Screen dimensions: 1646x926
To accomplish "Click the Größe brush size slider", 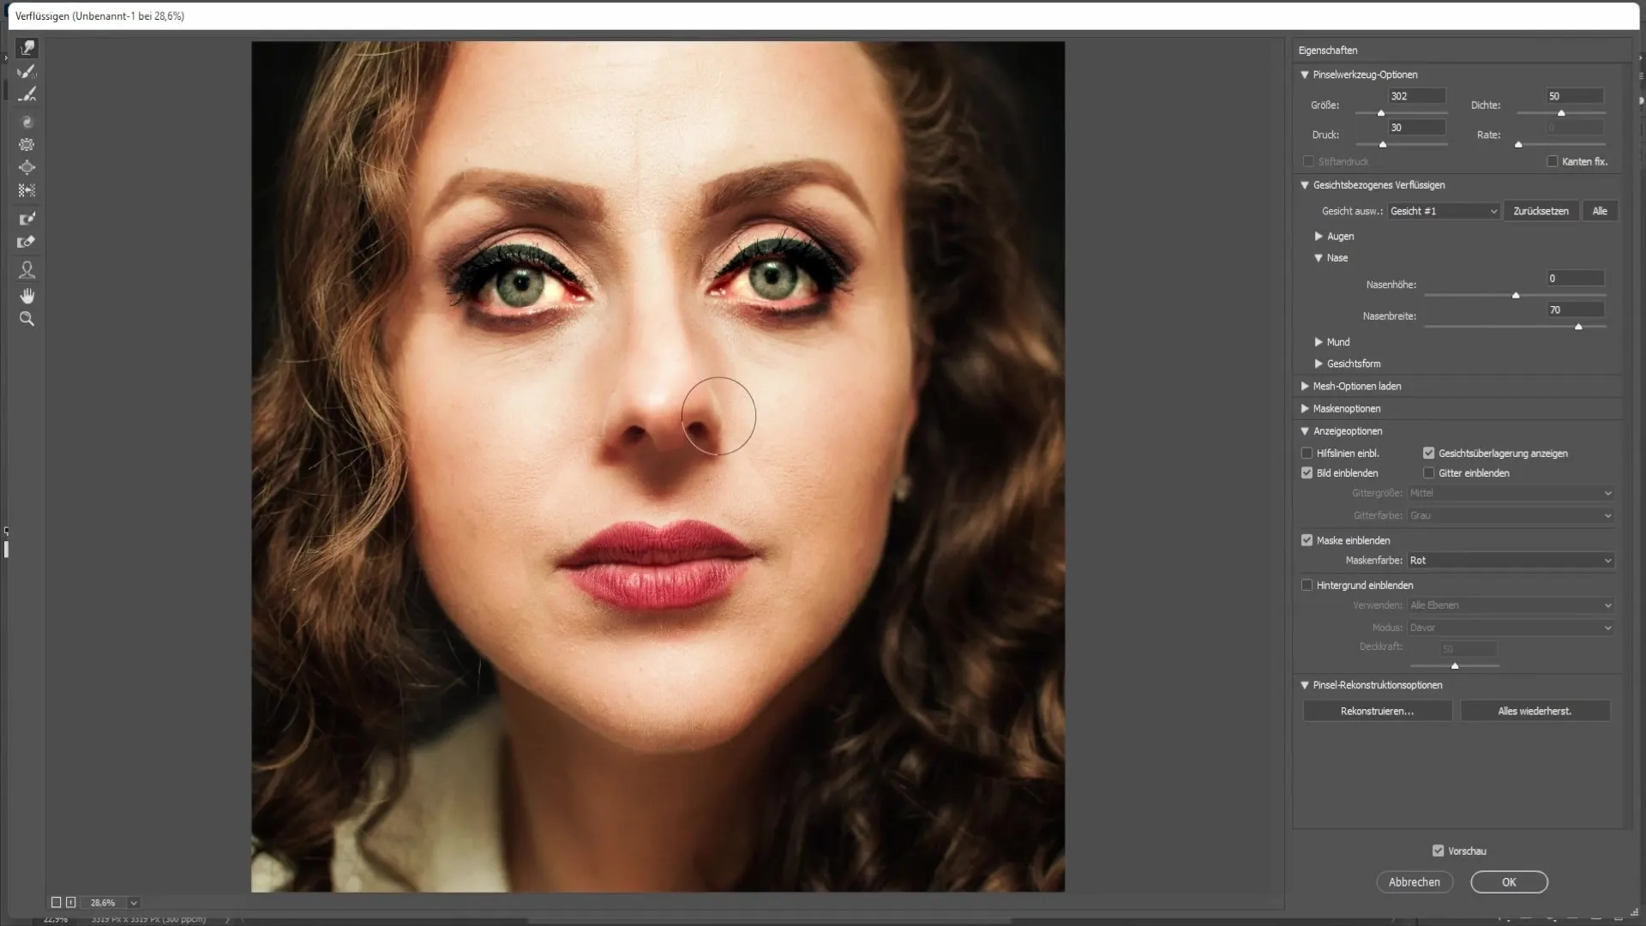I will (1401, 113).
